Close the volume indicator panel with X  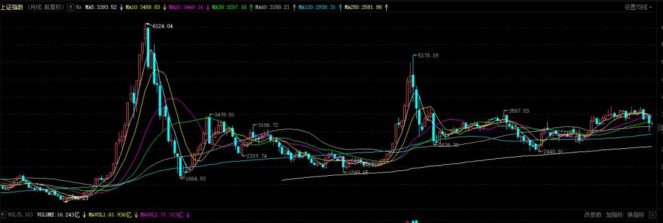click(653, 214)
